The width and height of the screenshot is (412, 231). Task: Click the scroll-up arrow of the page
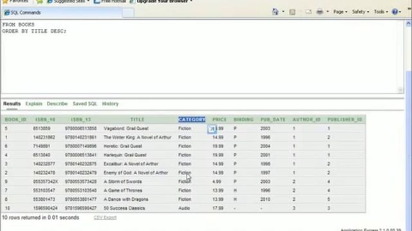tap(408, 24)
